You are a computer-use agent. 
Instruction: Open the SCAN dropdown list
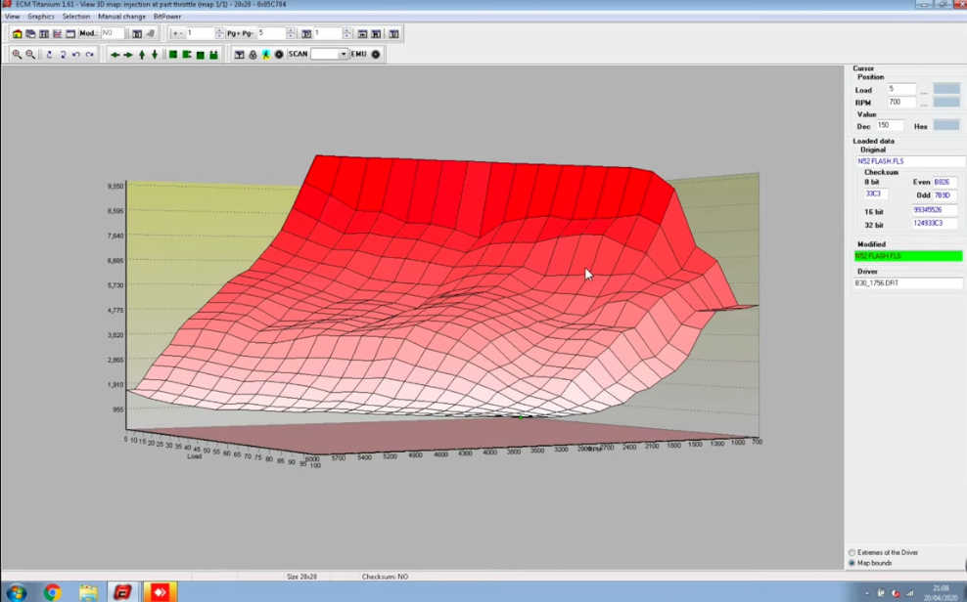click(x=344, y=54)
